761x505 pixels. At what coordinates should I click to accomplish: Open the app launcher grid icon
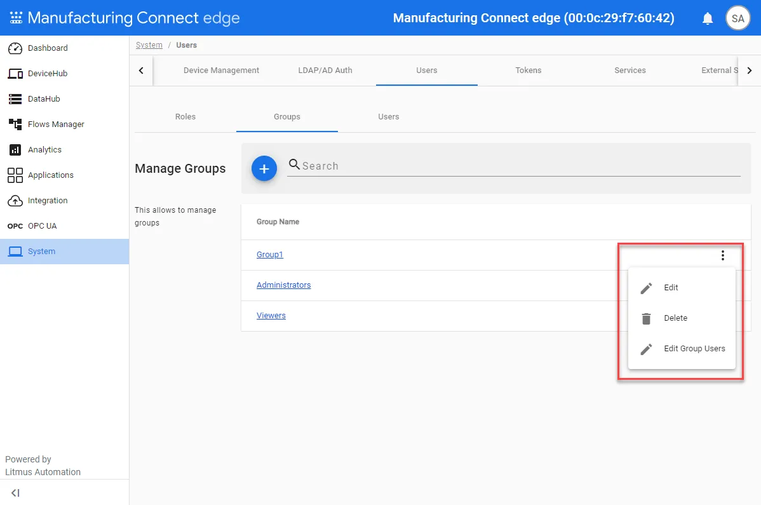tap(16, 18)
